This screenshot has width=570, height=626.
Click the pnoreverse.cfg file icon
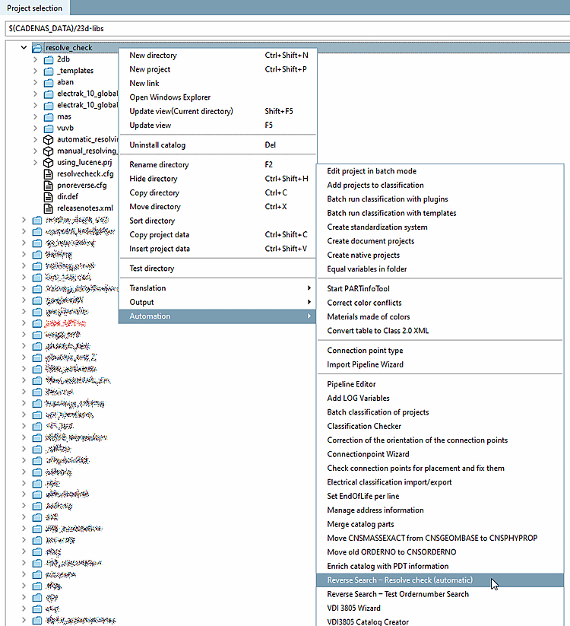click(x=49, y=186)
